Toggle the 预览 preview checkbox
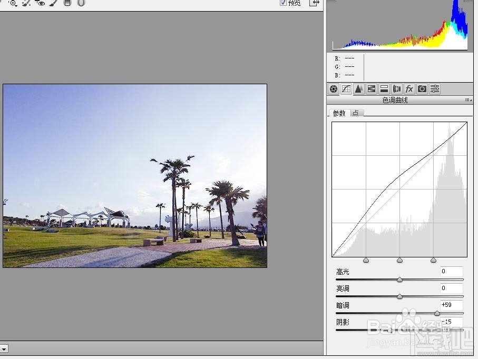478x359 pixels. click(x=284, y=3)
